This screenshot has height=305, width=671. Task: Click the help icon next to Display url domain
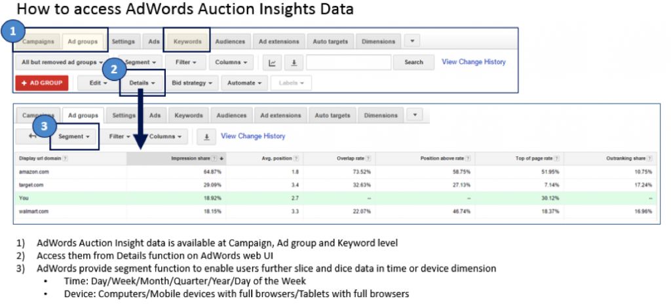[x=66, y=158]
